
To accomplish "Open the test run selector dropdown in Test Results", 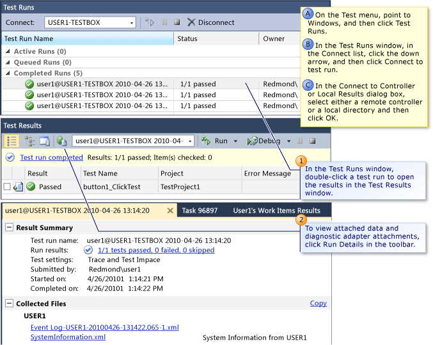I will 190,141.
